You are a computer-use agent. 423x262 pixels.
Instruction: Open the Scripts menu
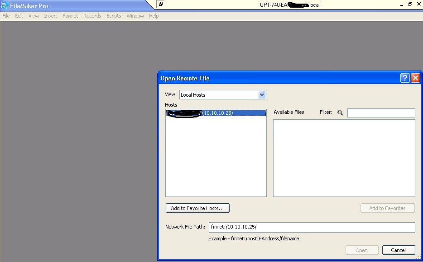[114, 16]
